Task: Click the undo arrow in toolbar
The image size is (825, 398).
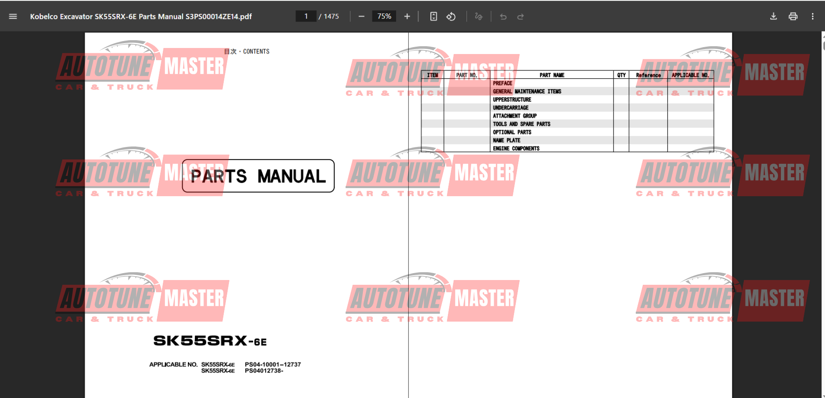Action: [503, 16]
